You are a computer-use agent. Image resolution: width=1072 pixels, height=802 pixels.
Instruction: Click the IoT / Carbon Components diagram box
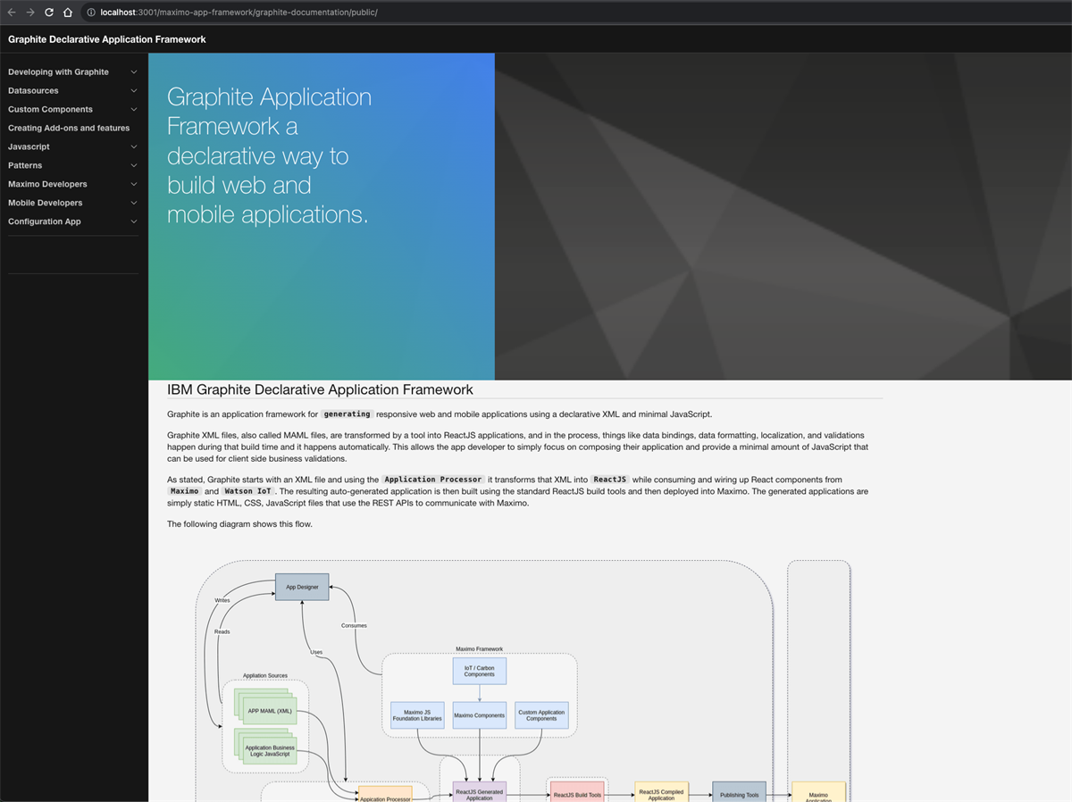point(480,671)
